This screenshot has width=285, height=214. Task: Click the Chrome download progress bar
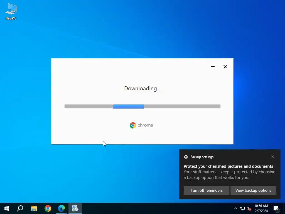coord(142,106)
